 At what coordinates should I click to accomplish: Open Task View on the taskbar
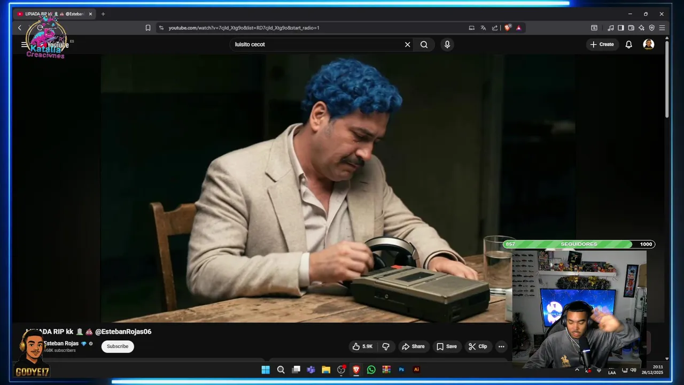tap(296, 369)
